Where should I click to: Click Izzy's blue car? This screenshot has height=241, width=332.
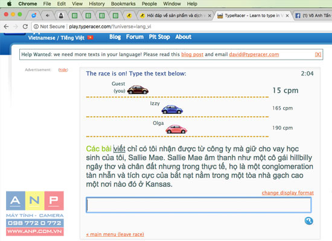coord(172,109)
